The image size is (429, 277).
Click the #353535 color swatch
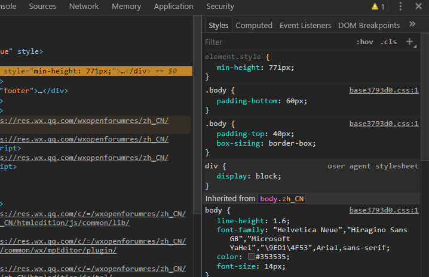(251, 257)
